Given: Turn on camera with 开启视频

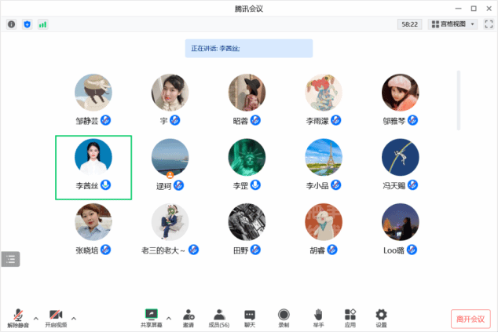Looking at the screenshot, I should [x=56, y=317].
